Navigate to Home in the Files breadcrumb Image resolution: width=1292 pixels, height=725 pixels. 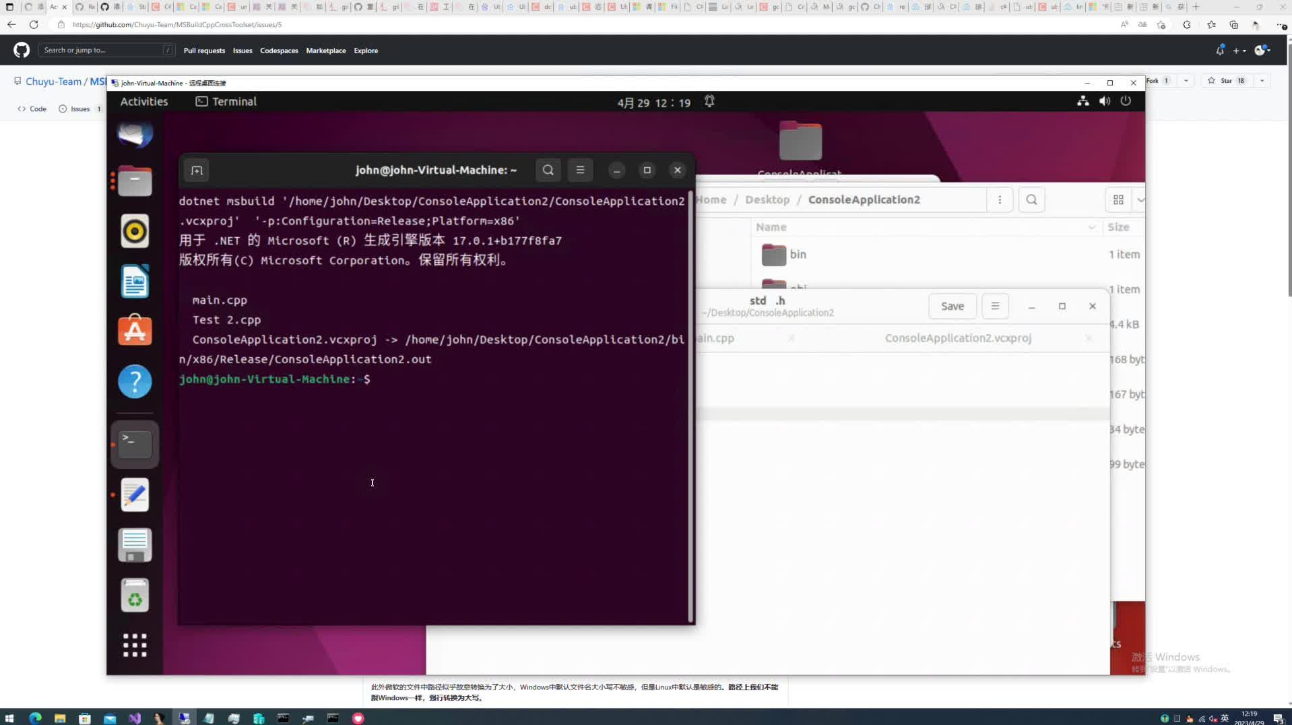click(x=711, y=199)
